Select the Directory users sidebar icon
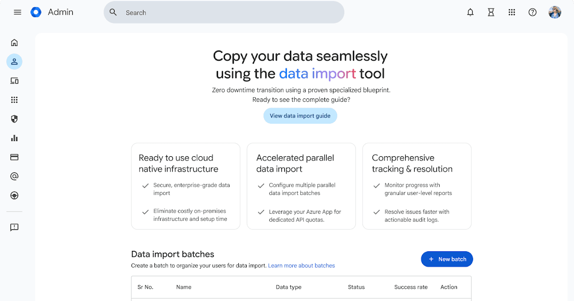Viewport: 574px width, 301px height. pos(14,62)
